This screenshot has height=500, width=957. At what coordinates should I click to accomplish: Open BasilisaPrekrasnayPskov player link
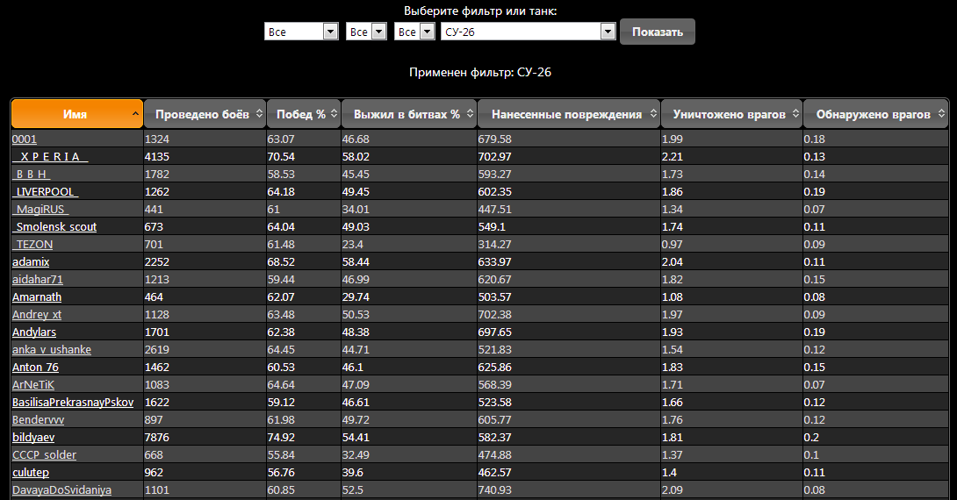pyautogui.click(x=73, y=403)
